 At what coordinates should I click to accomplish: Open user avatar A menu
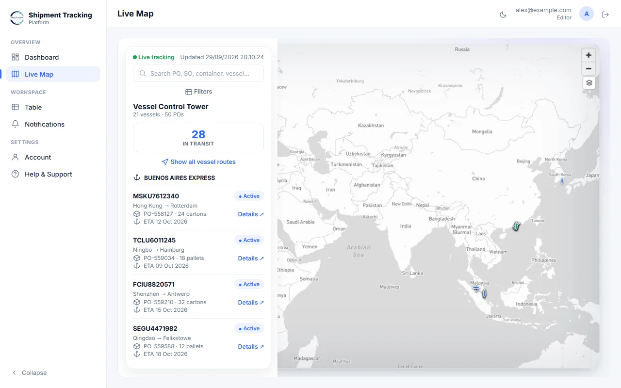587,14
